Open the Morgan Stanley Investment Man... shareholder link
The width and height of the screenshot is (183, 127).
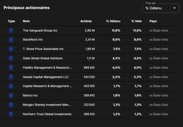pos(47,105)
